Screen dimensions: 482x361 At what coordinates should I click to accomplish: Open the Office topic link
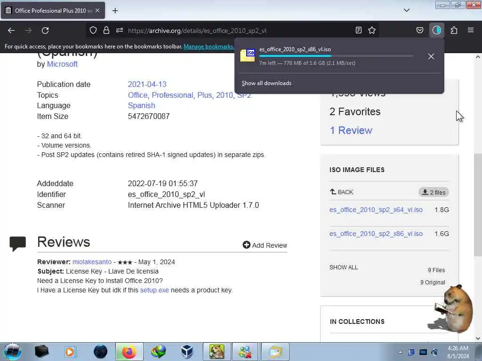138,95
